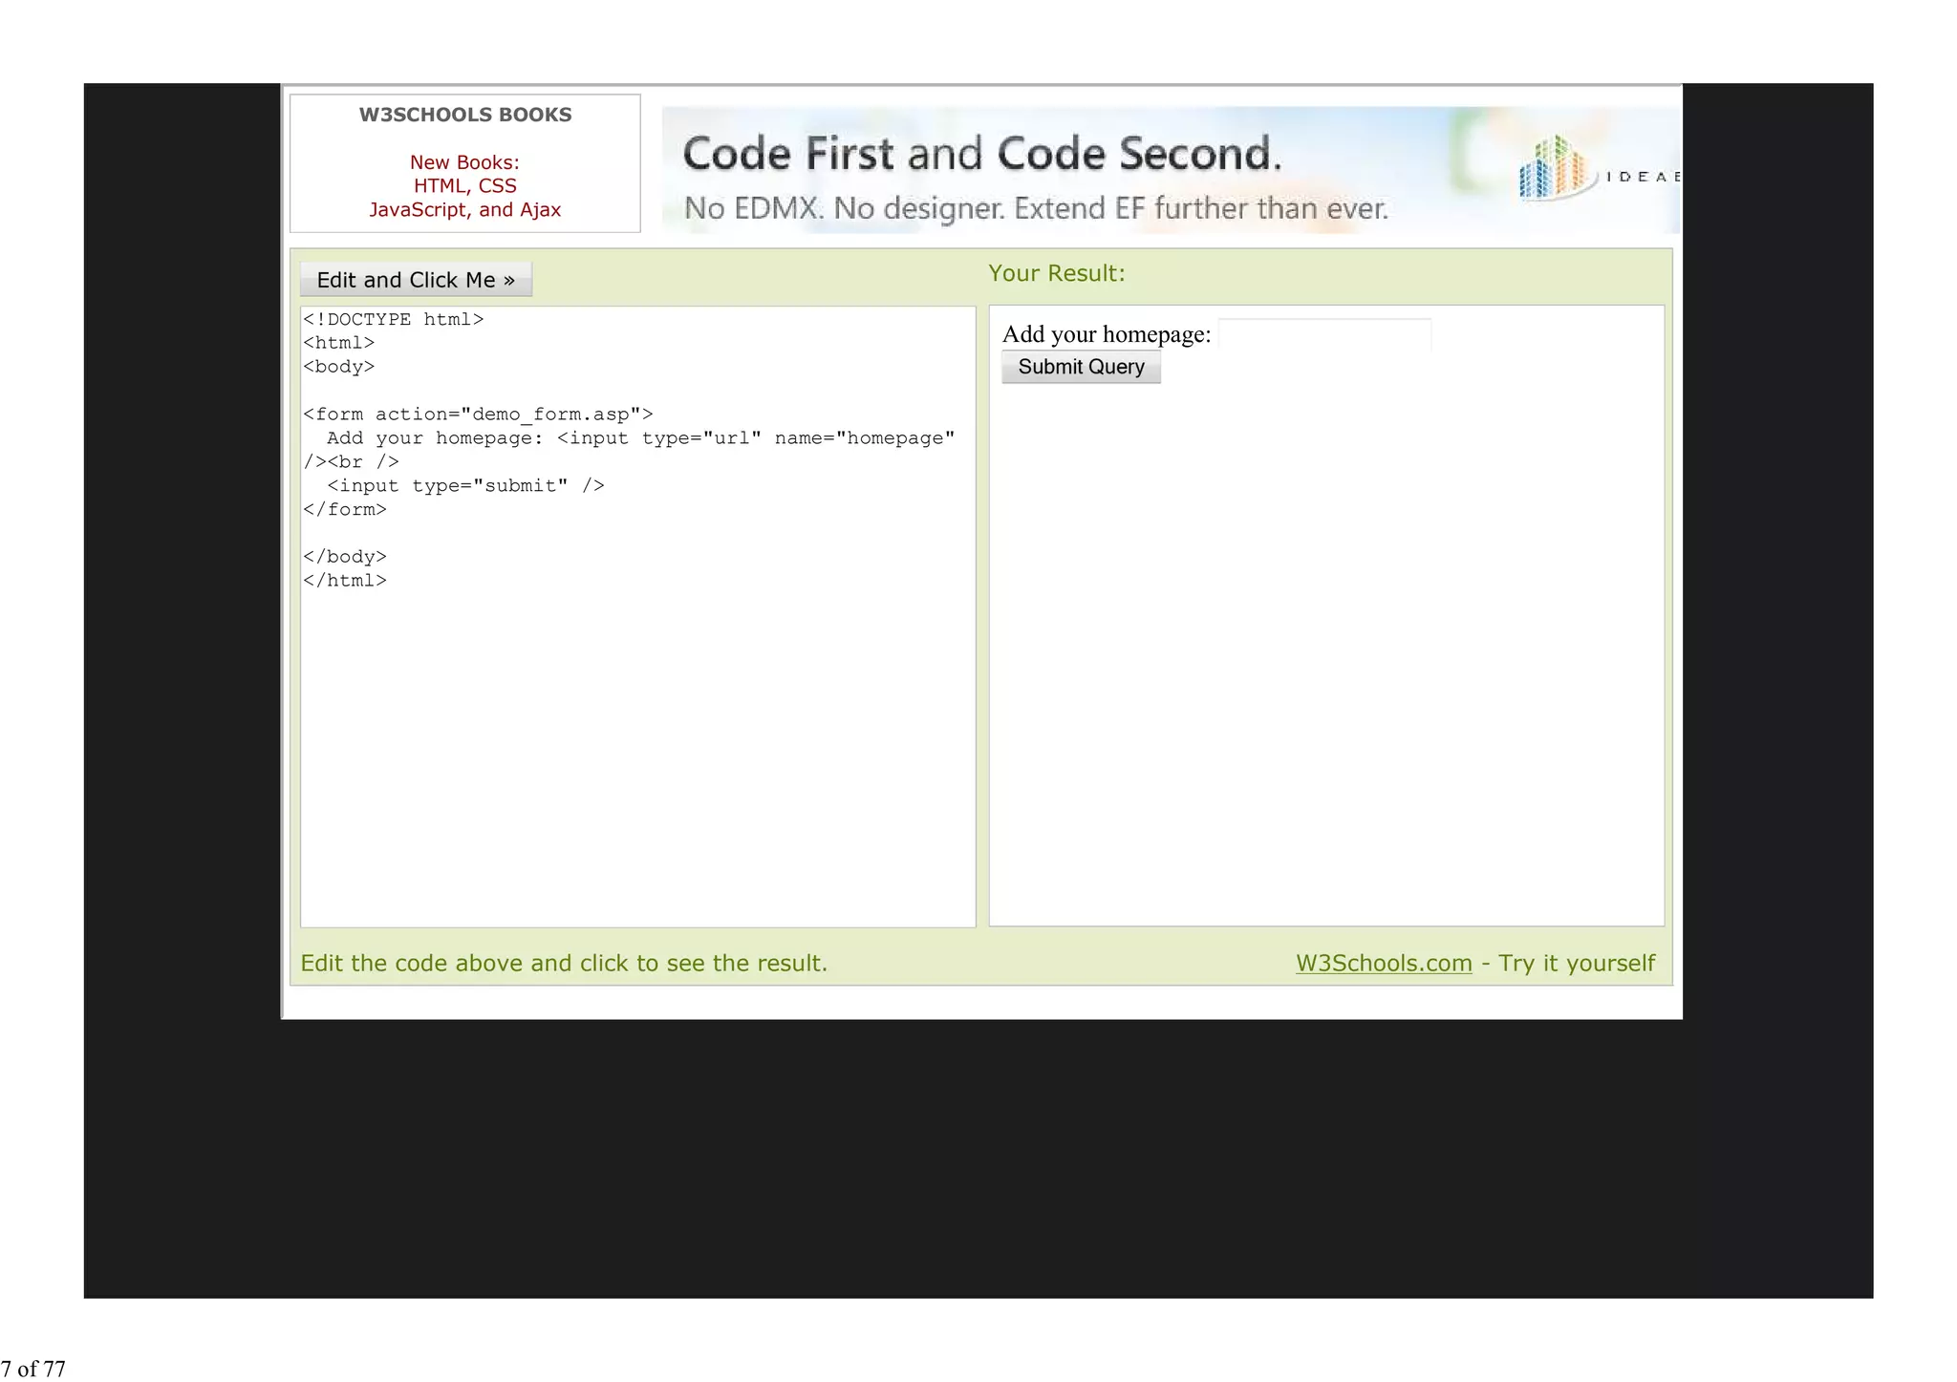Click the 7 of 77 page indicator

coord(33,1369)
